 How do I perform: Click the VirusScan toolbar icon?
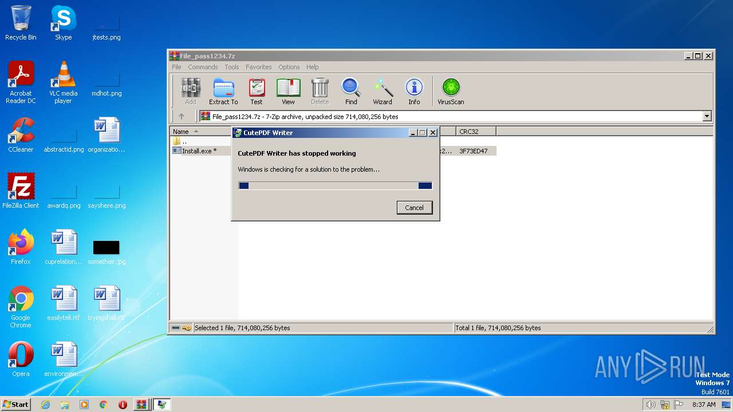pos(451,92)
